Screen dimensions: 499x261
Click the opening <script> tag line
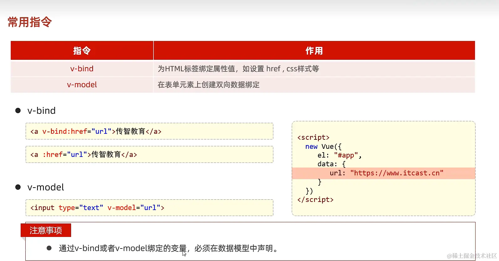click(x=313, y=138)
